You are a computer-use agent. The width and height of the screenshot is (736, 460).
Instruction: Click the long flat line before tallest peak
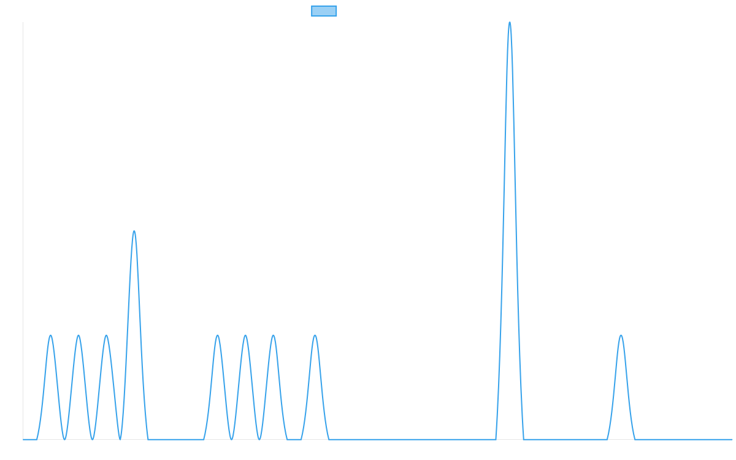(412, 439)
